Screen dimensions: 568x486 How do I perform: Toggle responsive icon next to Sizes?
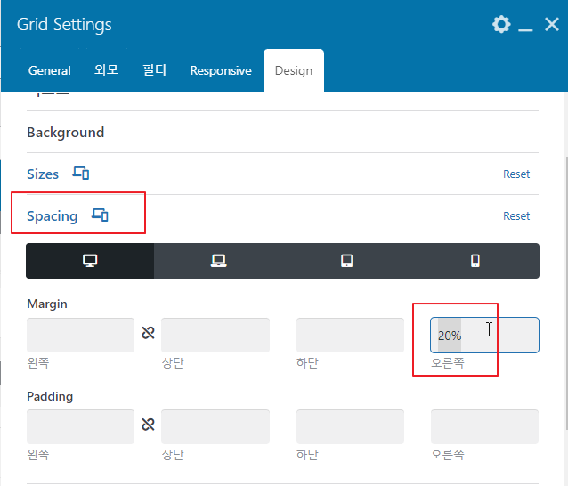coord(81,174)
